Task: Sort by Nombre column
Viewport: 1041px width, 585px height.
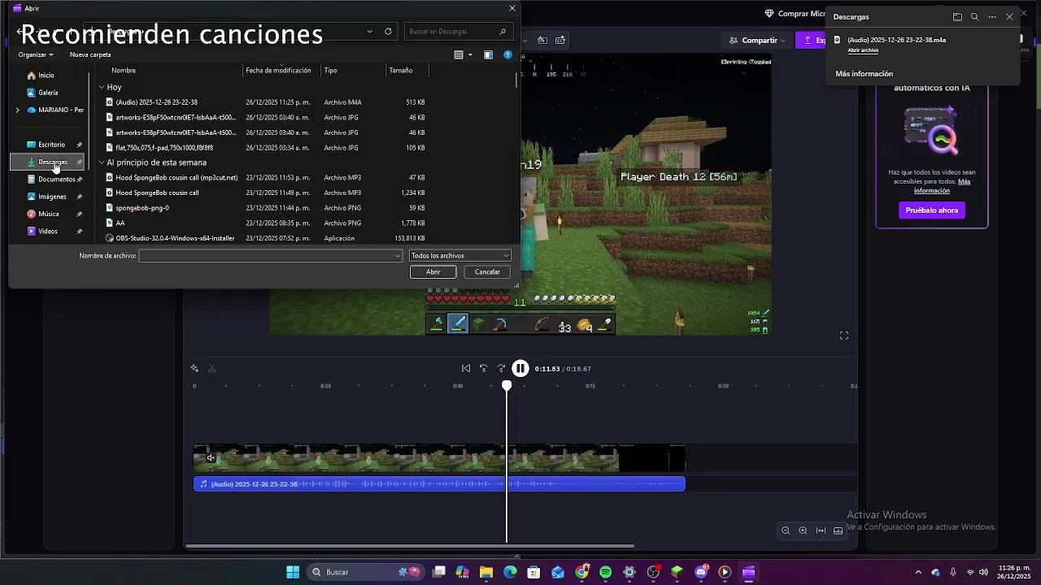Action: (124, 71)
